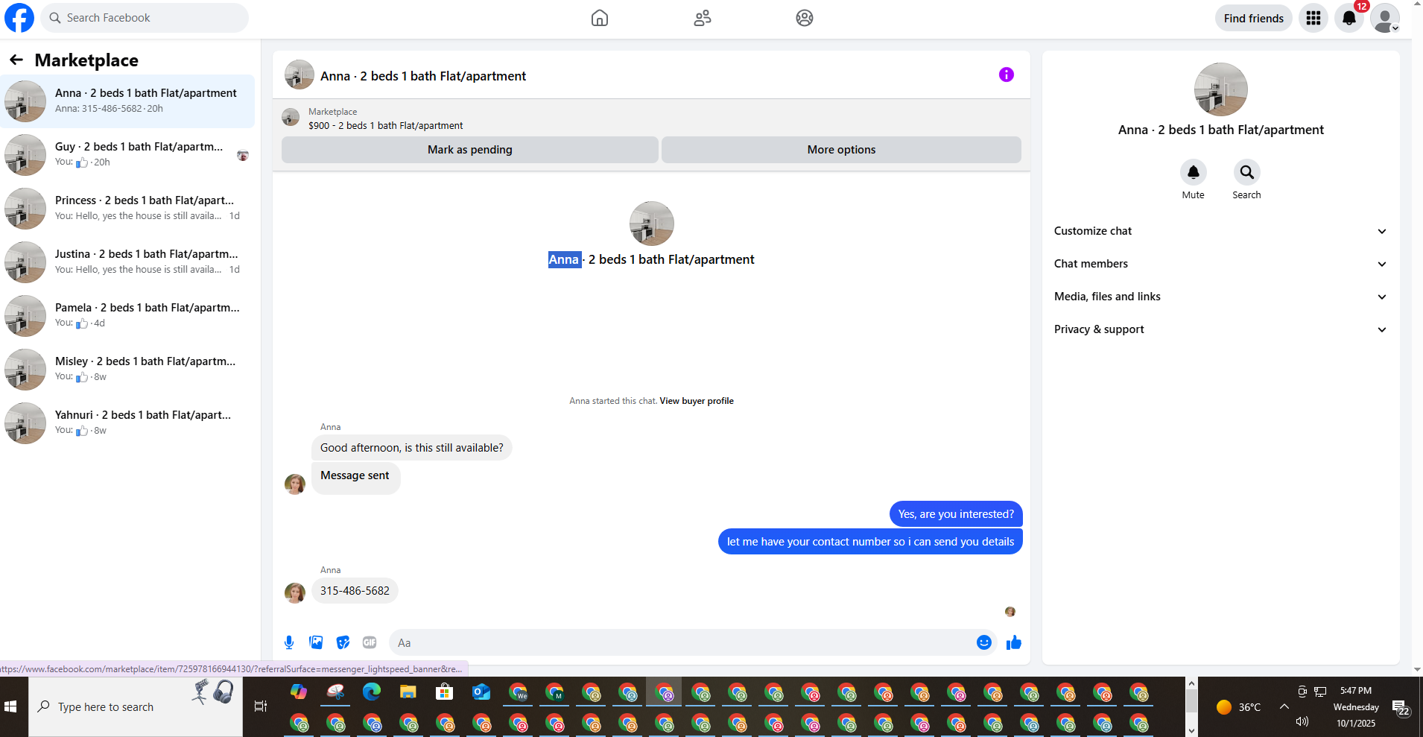Open the GIF picker
The image size is (1423, 737).
click(x=370, y=642)
